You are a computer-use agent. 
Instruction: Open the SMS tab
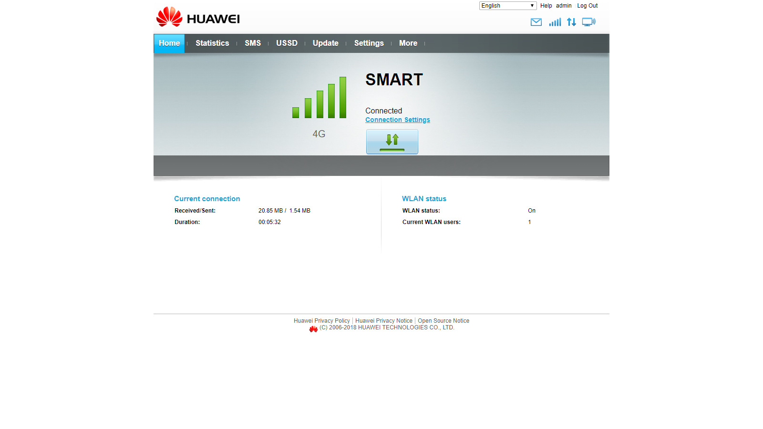click(253, 43)
